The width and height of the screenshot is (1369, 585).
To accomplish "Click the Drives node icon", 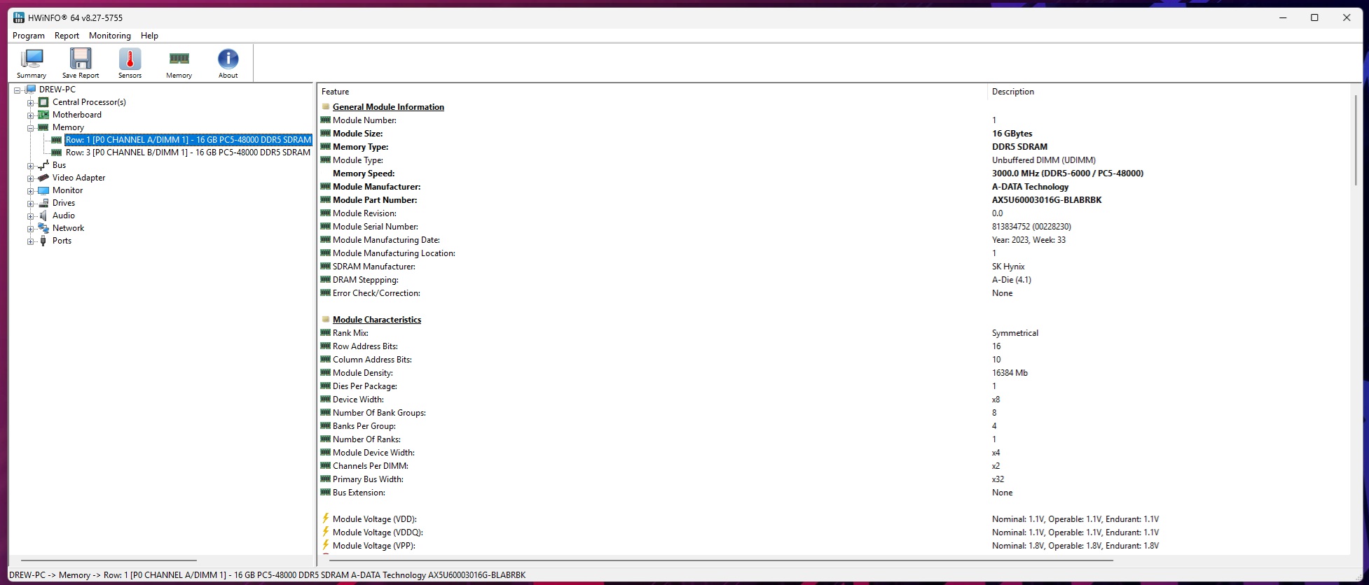I will click(43, 203).
